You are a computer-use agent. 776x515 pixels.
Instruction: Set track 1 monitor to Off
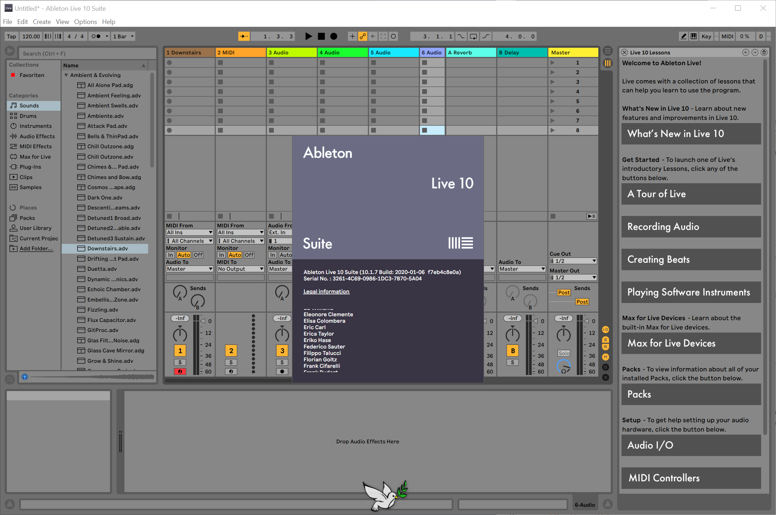[x=198, y=255]
